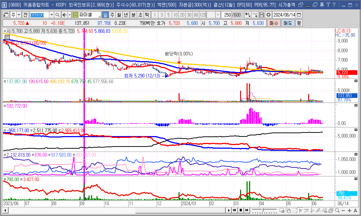The width and height of the screenshot is (361, 216).
Task: Select the 5 interval button
Action: 168,15
